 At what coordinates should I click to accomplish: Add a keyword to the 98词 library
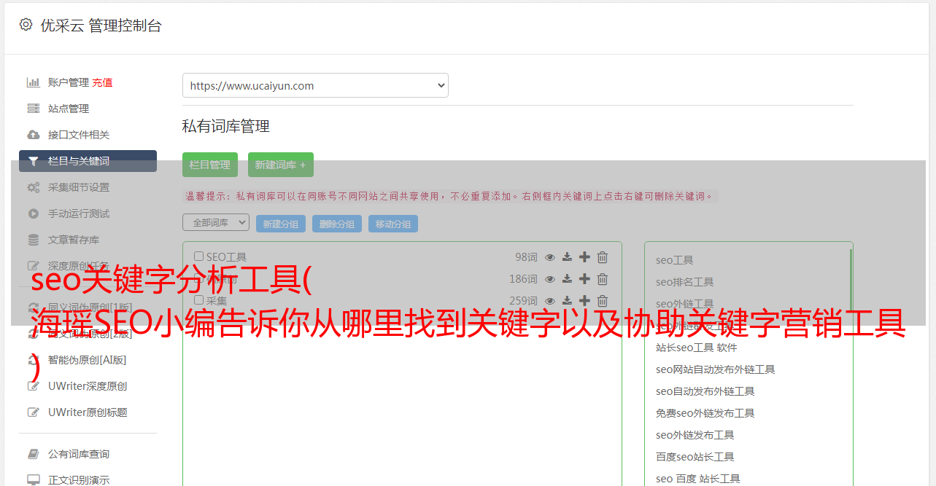(x=584, y=257)
